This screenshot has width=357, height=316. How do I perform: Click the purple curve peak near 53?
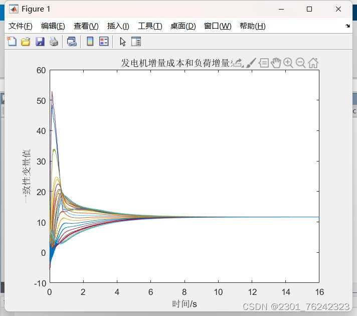52,92
